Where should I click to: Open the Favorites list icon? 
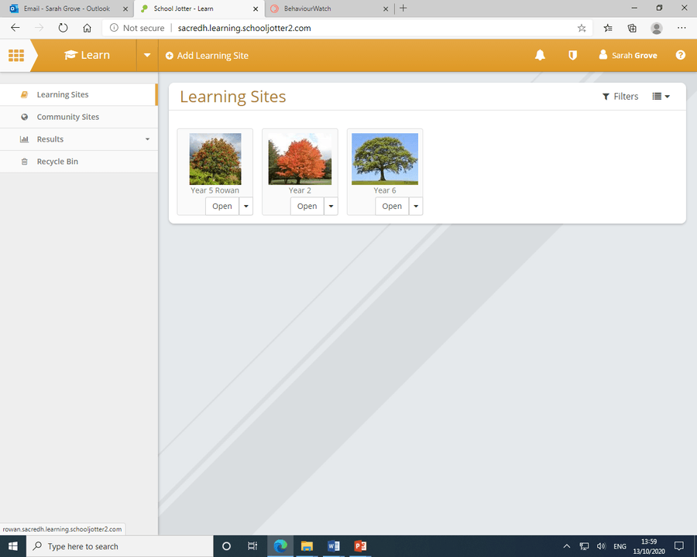coord(608,28)
